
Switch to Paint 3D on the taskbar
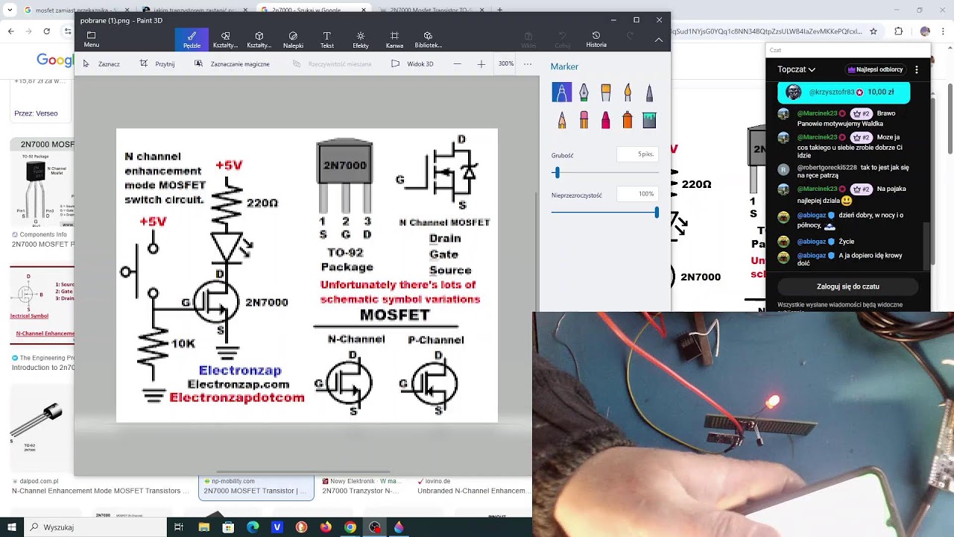pyautogui.click(x=399, y=527)
